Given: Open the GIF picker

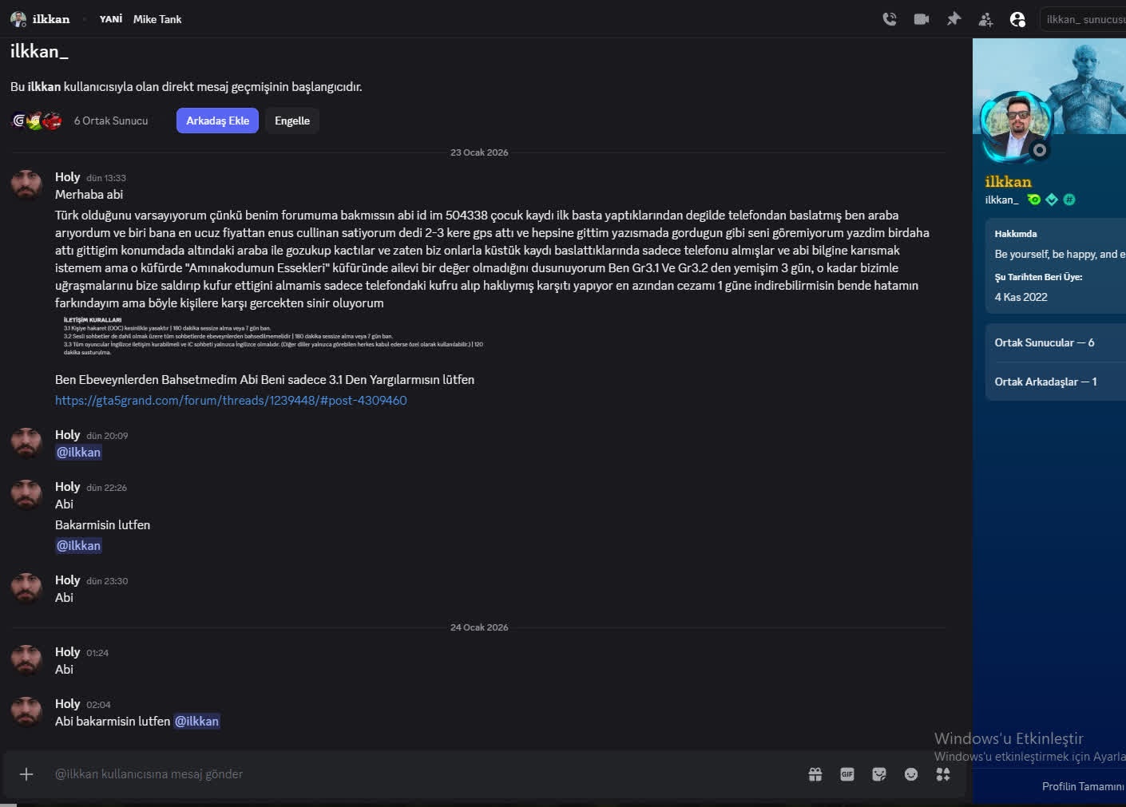Looking at the screenshot, I should point(846,774).
